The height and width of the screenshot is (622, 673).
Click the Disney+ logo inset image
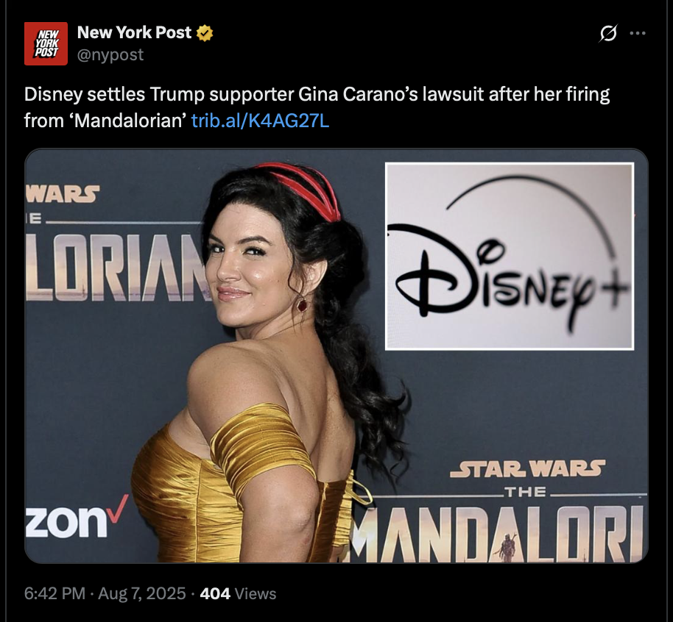510,257
